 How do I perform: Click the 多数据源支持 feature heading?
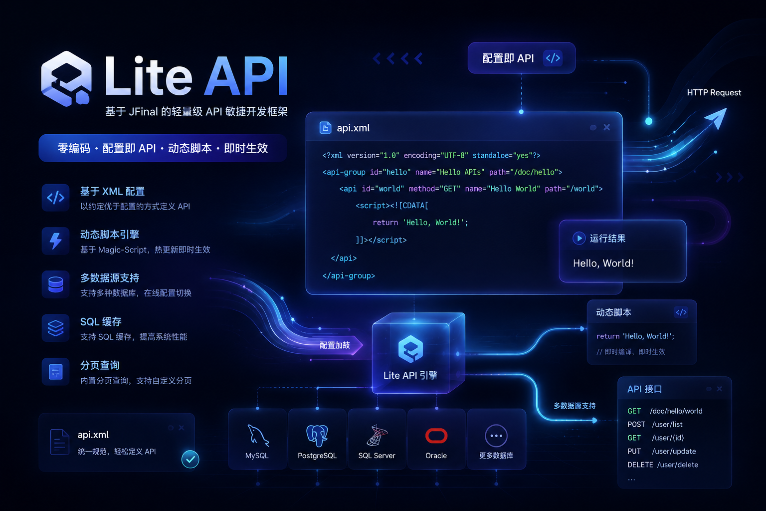pyautogui.click(x=110, y=278)
